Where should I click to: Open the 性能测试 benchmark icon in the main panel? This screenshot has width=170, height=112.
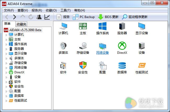[142, 65]
